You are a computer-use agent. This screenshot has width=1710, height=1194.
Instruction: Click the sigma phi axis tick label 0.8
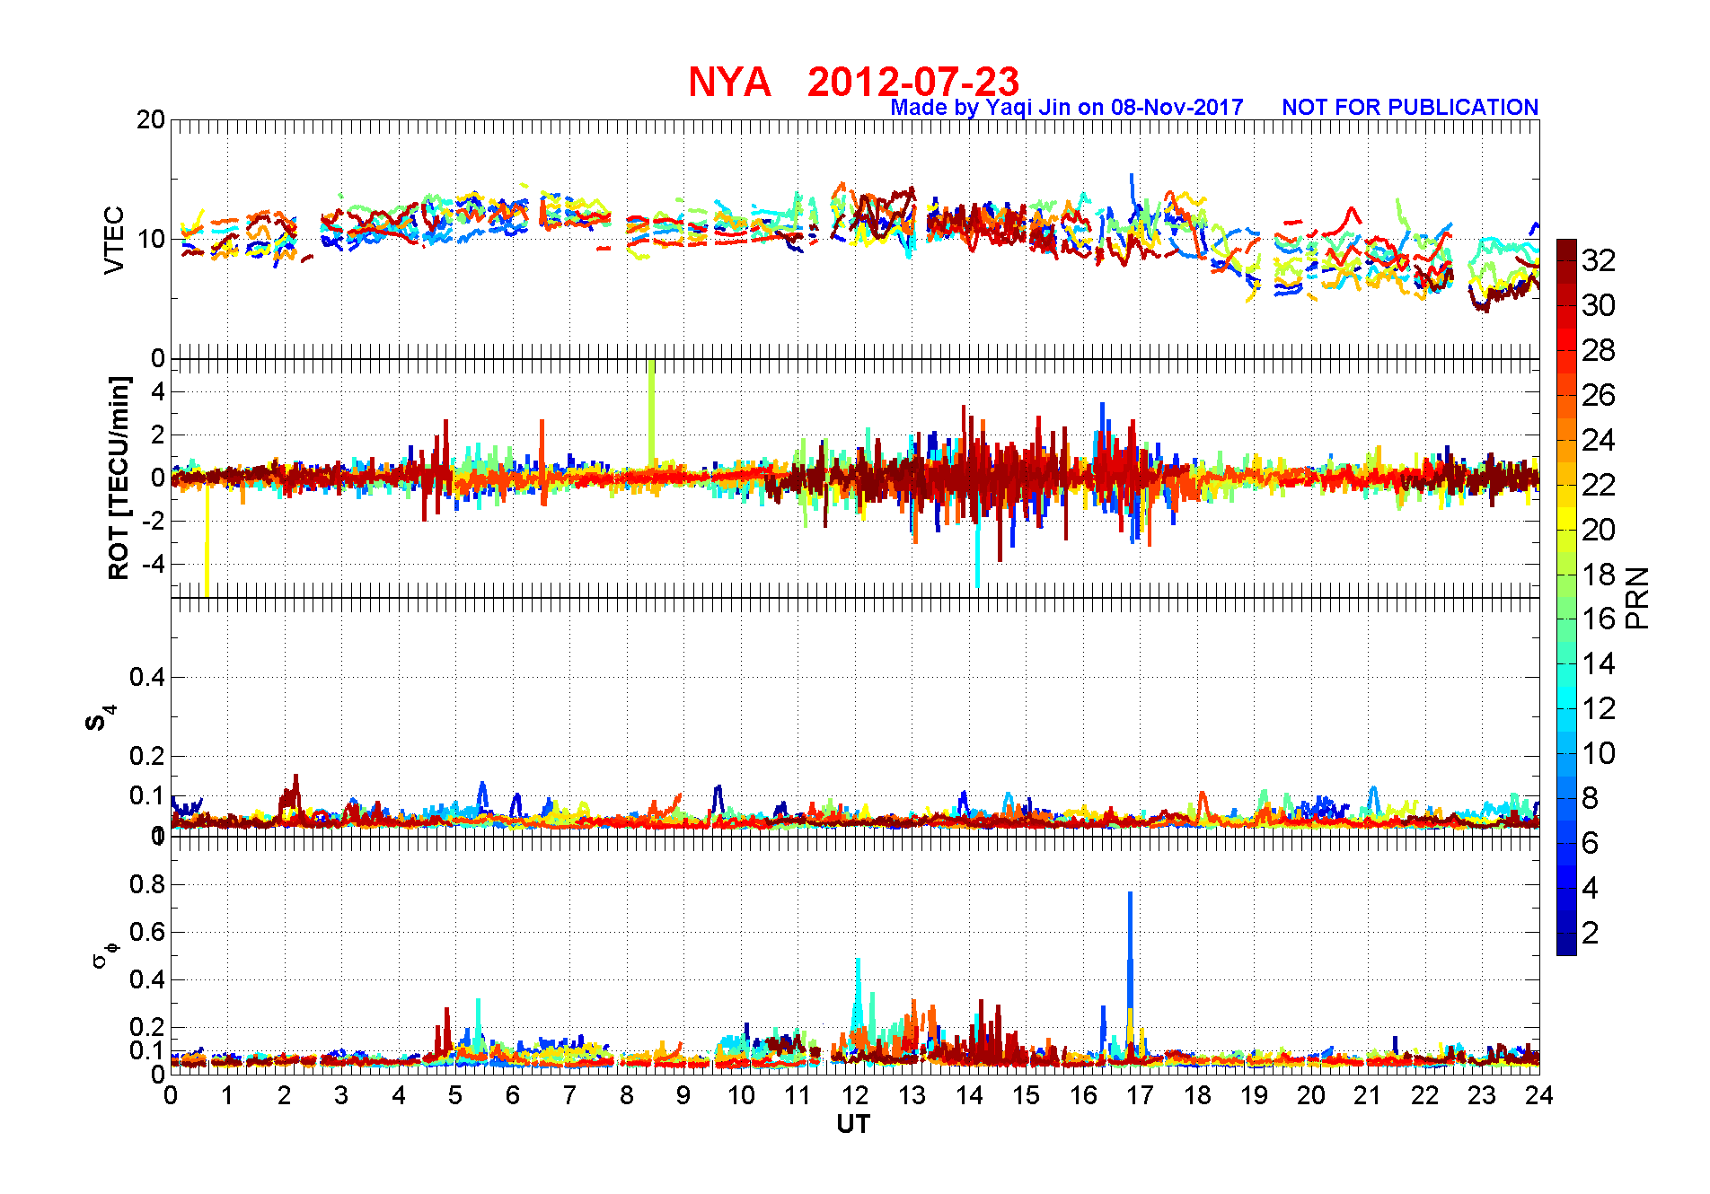coord(148,884)
